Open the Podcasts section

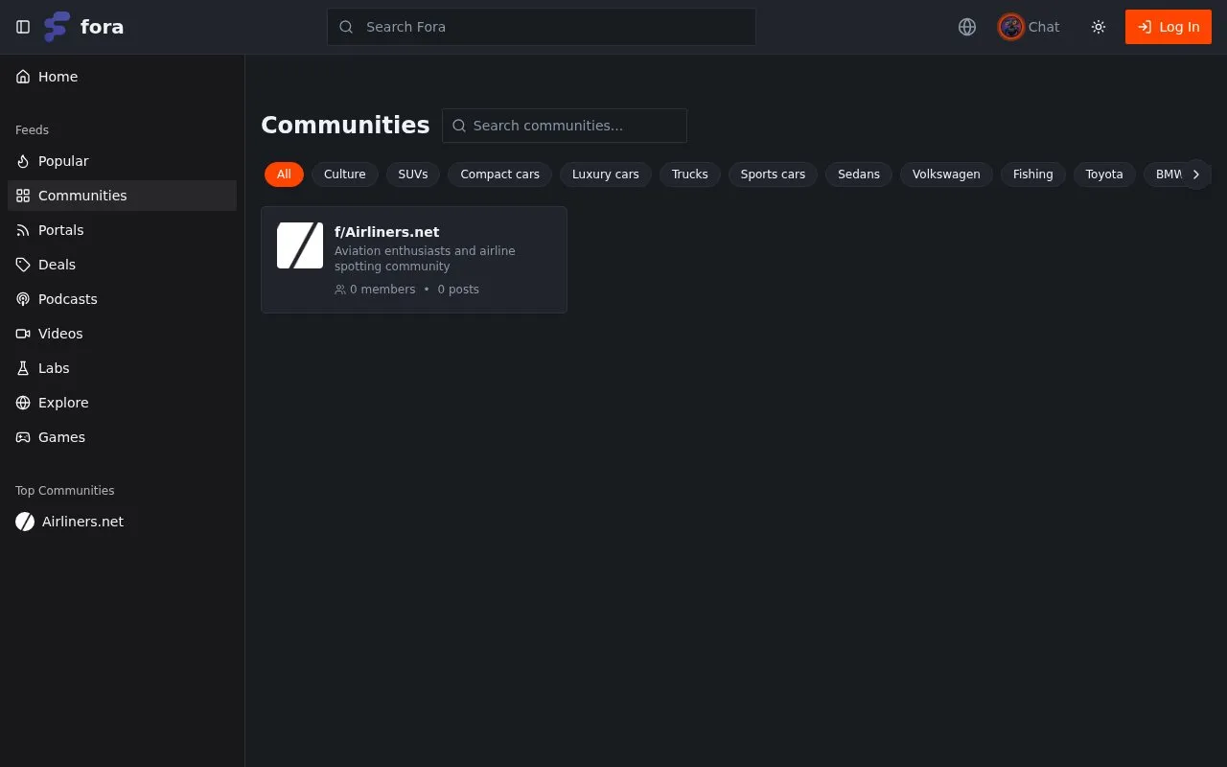[x=122, y=299]
